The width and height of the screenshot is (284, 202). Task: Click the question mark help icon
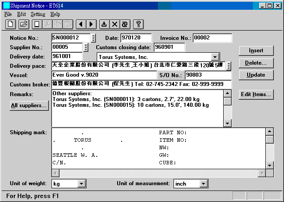pos(138,24)
